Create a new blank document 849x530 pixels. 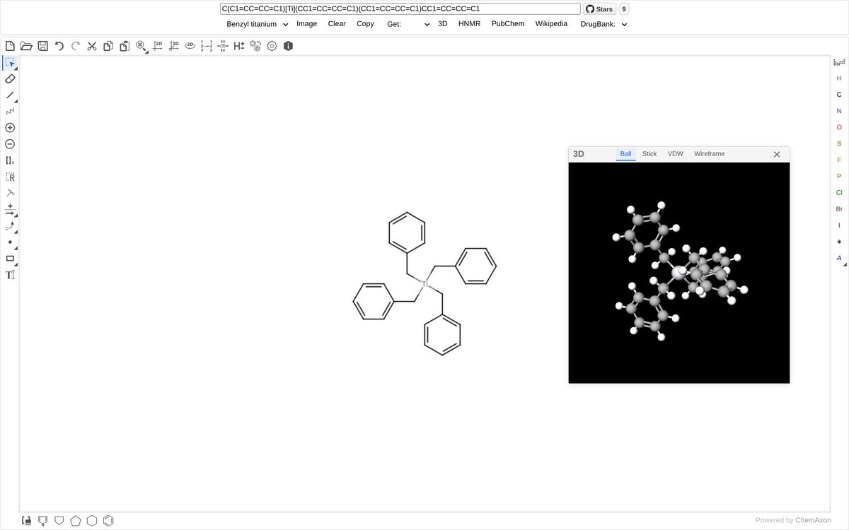10,46
